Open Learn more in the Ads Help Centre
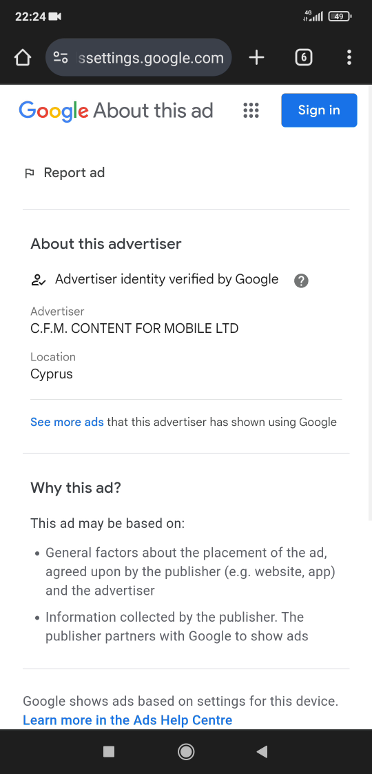The width and height of the screenshot is (372, 774). click(127, 720)
